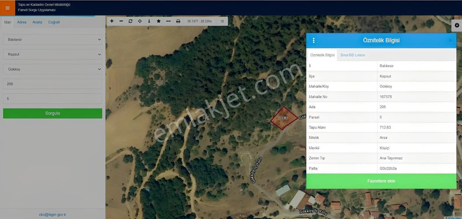Open favorites star tool
The width and height of the screenshot is (462, 219).
click(x=159, y=21)
